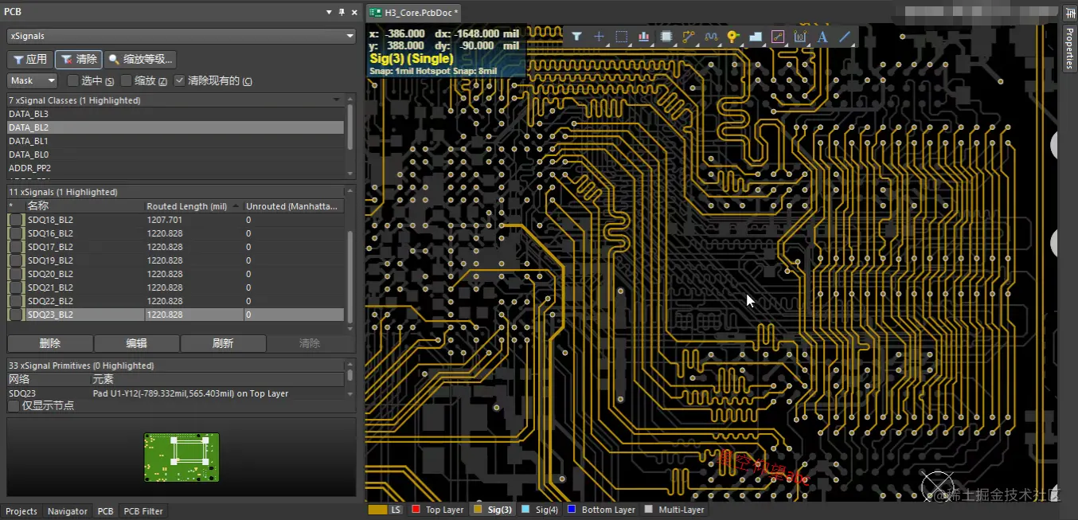
Task: Choose the place line tool
Action: pos(845,37)
